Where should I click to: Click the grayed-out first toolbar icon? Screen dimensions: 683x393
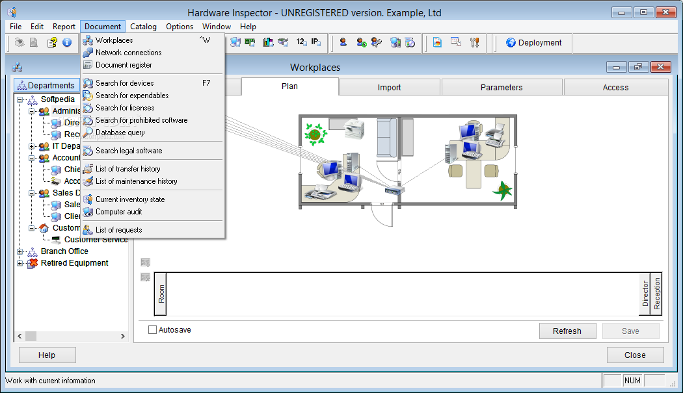tap(19, 42)
